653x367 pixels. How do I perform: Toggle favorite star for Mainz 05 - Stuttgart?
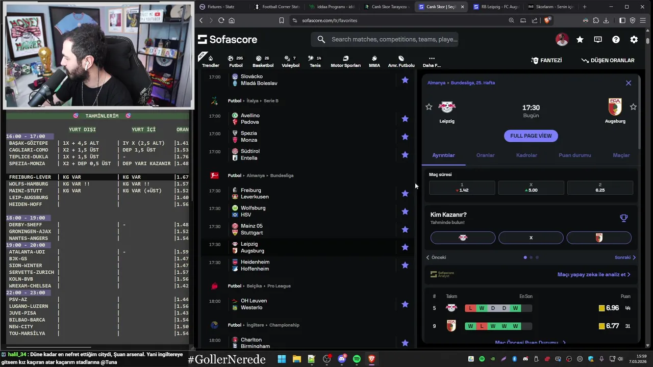[405, 229]
